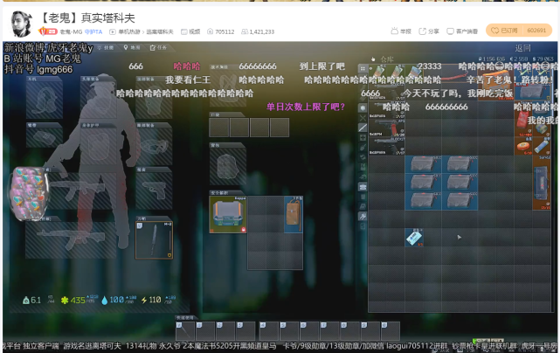Click the empty body armor slot

pos(99,145)
